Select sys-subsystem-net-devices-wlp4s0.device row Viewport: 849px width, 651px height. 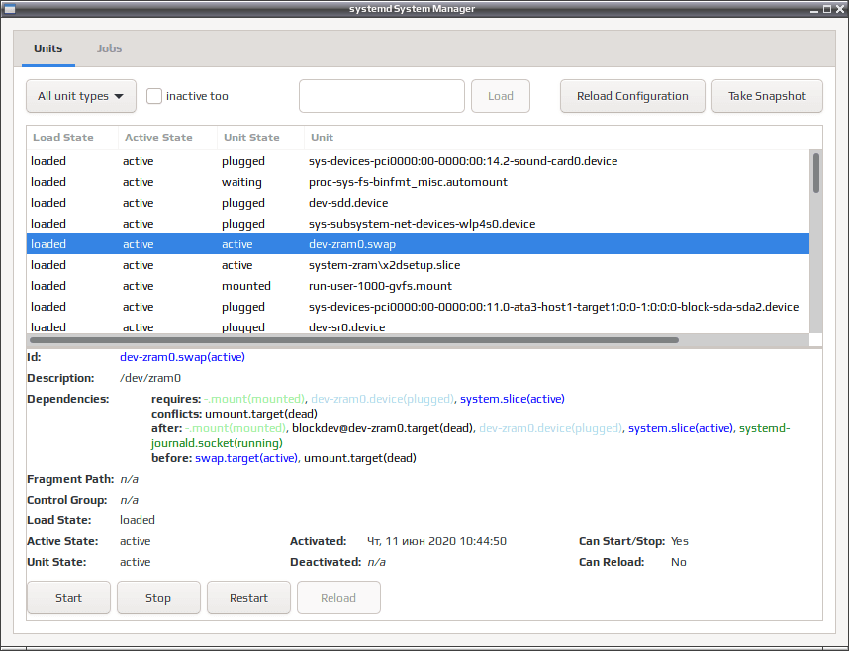click(418, 224)
